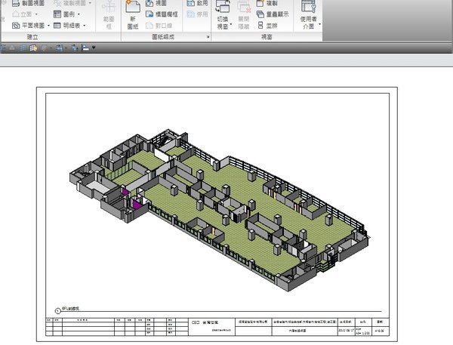Click 並排 (Tile) windows tool
Screen dimensions: 453x345
[x=267, y=26]
